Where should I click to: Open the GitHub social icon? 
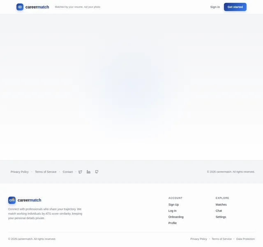point(97,172)
